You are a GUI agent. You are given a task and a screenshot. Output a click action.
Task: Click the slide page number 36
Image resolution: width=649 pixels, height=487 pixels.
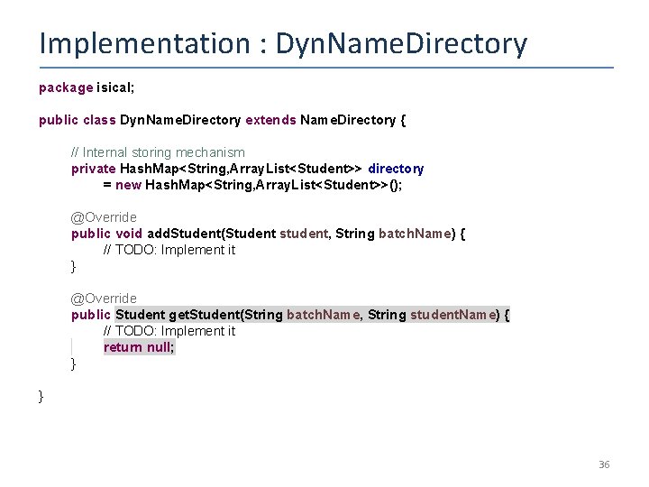point(604,464)
